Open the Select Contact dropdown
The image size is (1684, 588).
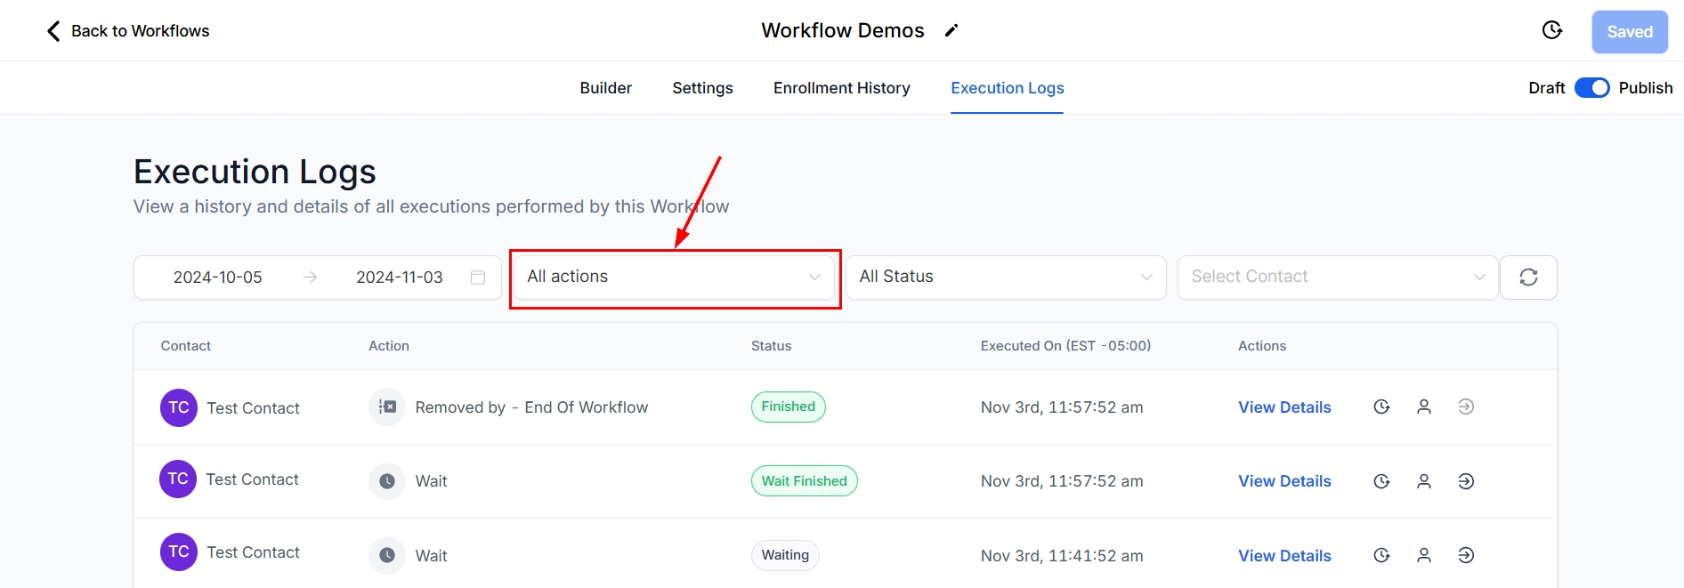pos(1337,278)
